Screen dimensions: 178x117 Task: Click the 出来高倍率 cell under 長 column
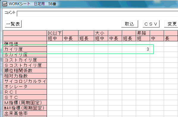coord(171,113)
